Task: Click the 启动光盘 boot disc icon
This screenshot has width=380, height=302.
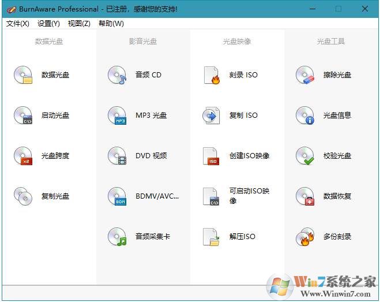Action: pyautogui.click(x=23, y=115)
